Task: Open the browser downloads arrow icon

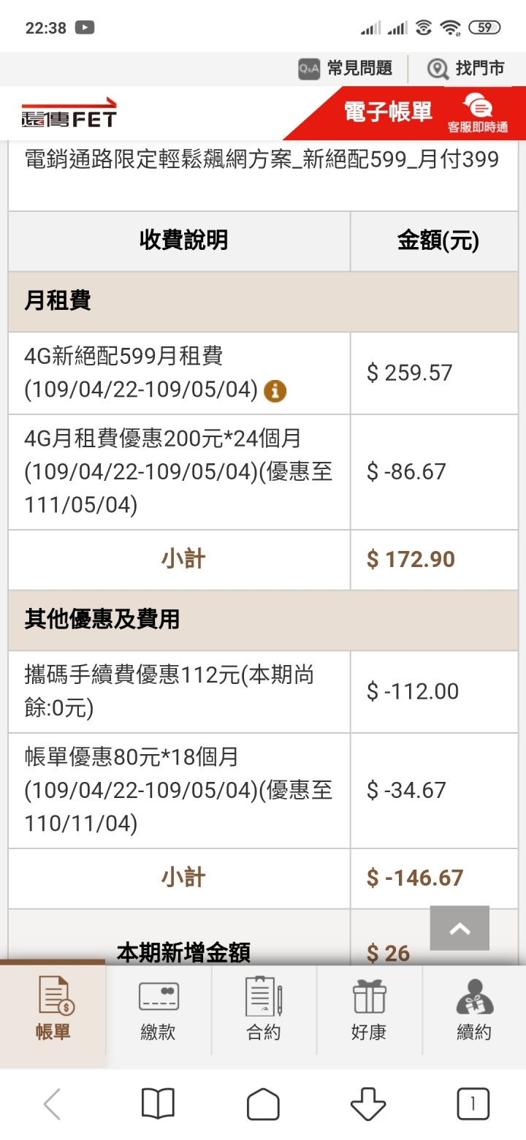Action: click(368, 1103)
